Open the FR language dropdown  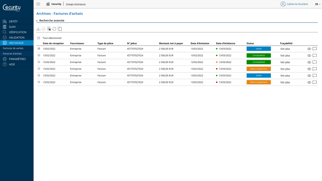318,4
